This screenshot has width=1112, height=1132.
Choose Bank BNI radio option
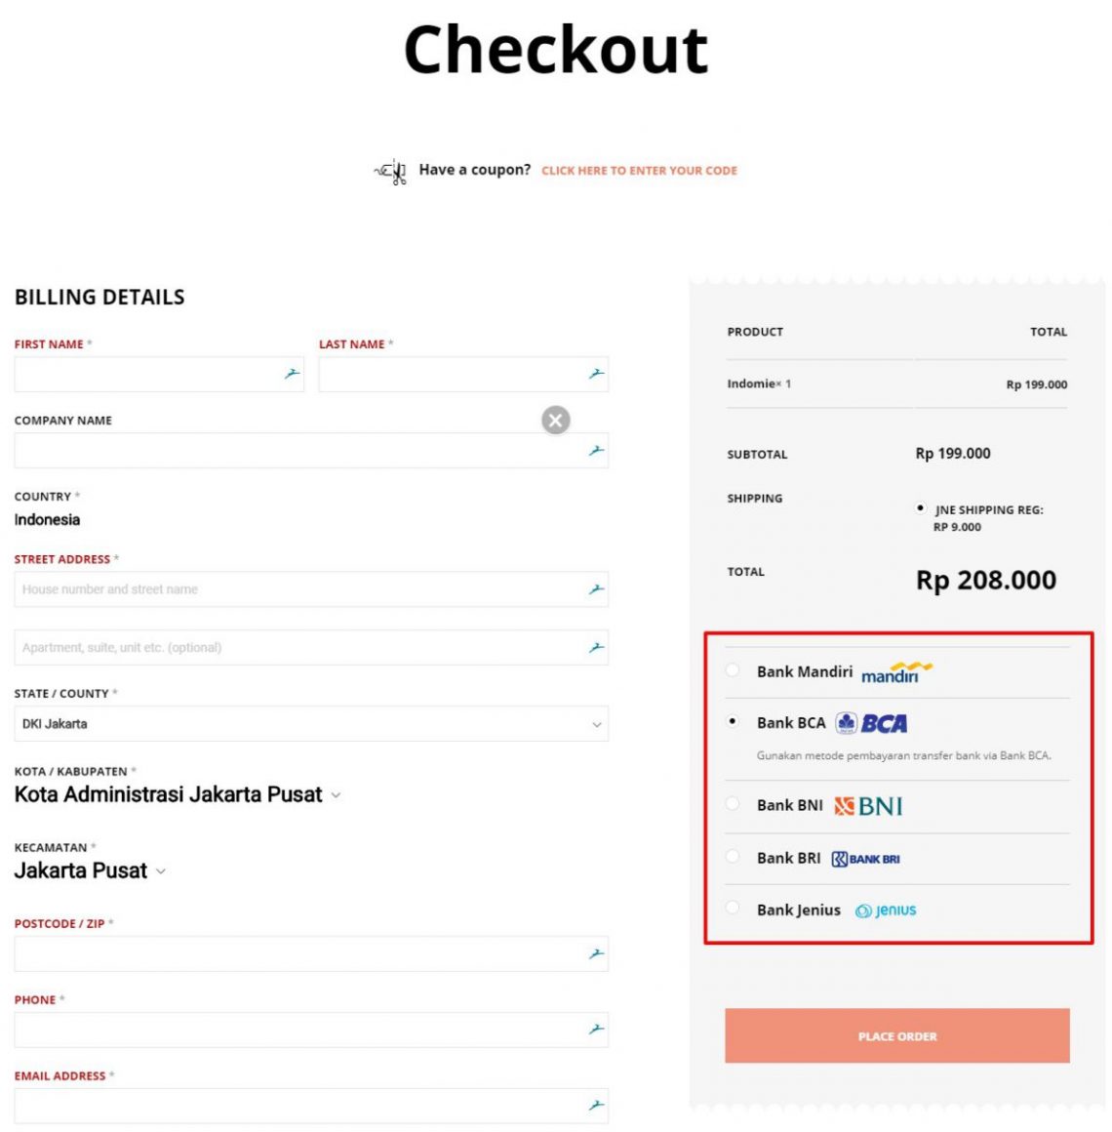[x=732, y=803]
